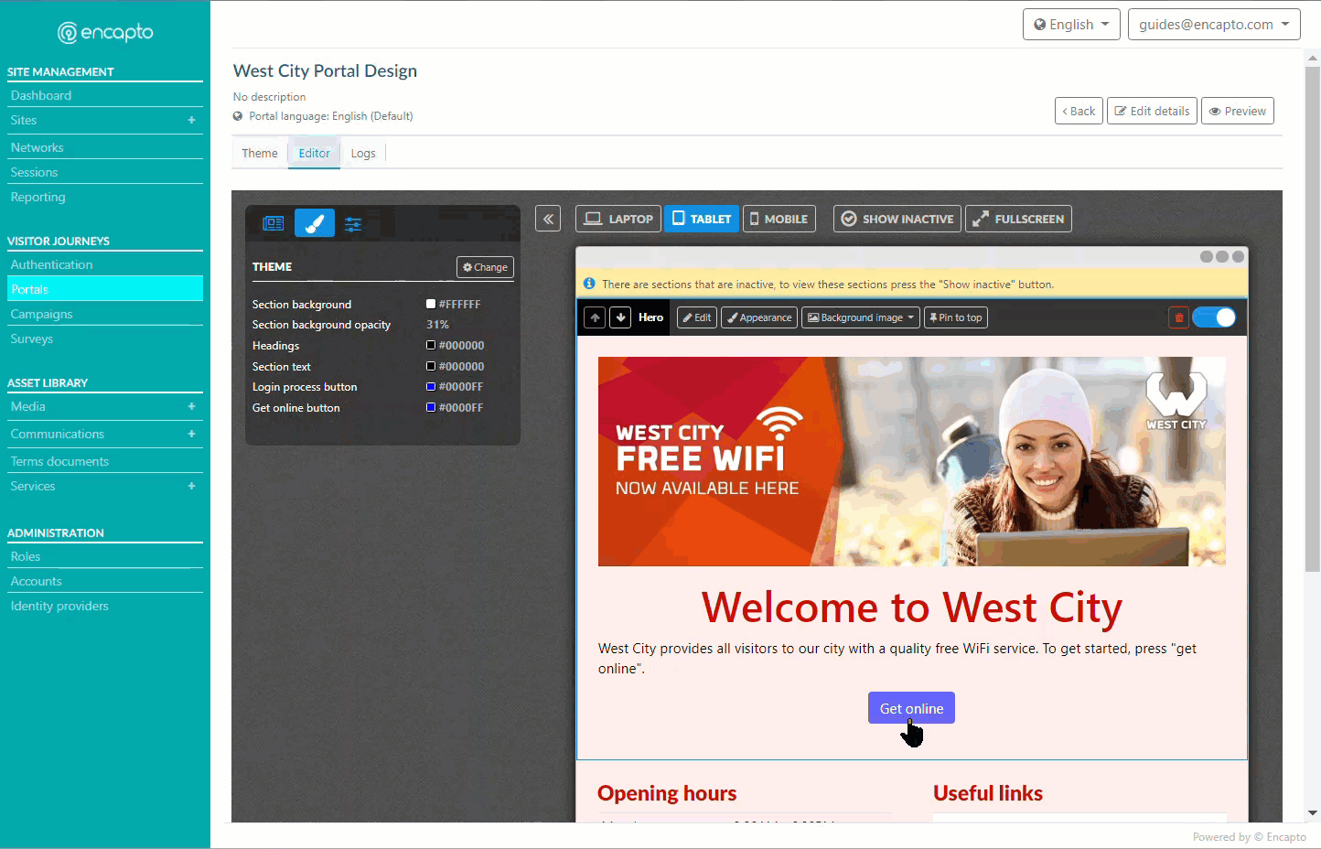1321x849 pixels.
Task: Click the Useful links heading
Action: (988, 793)
